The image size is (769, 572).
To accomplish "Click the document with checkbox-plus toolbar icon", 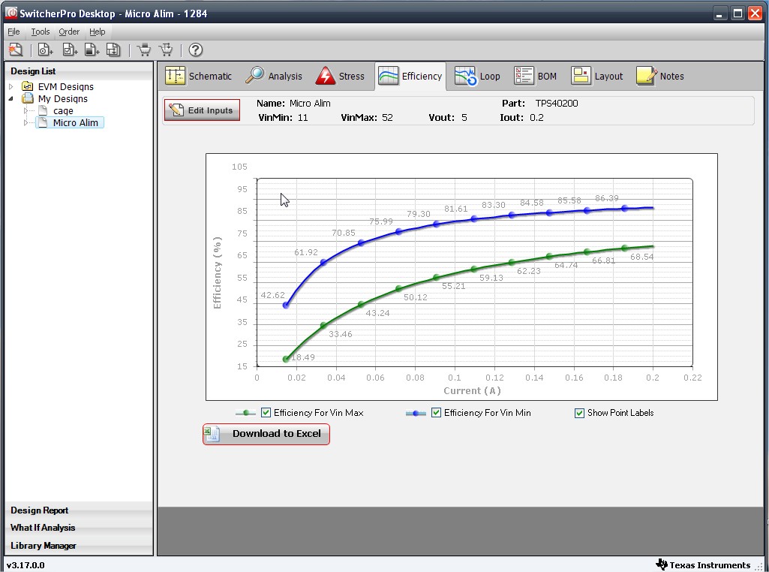I will coord(70,50).
